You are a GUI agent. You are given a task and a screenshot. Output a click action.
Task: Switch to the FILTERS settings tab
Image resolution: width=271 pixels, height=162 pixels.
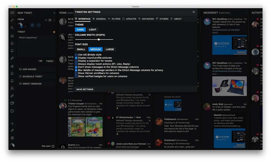coord(116,19)
